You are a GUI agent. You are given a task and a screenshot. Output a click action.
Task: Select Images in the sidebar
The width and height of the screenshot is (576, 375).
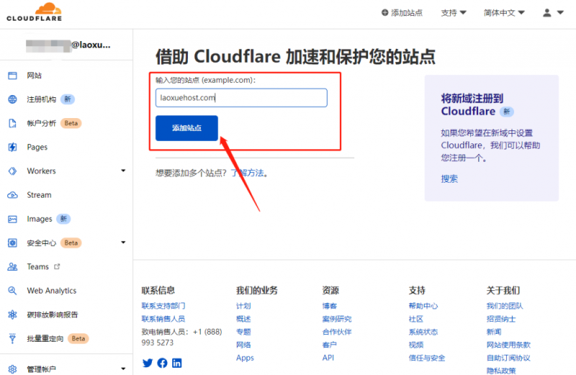pos(40,220)
